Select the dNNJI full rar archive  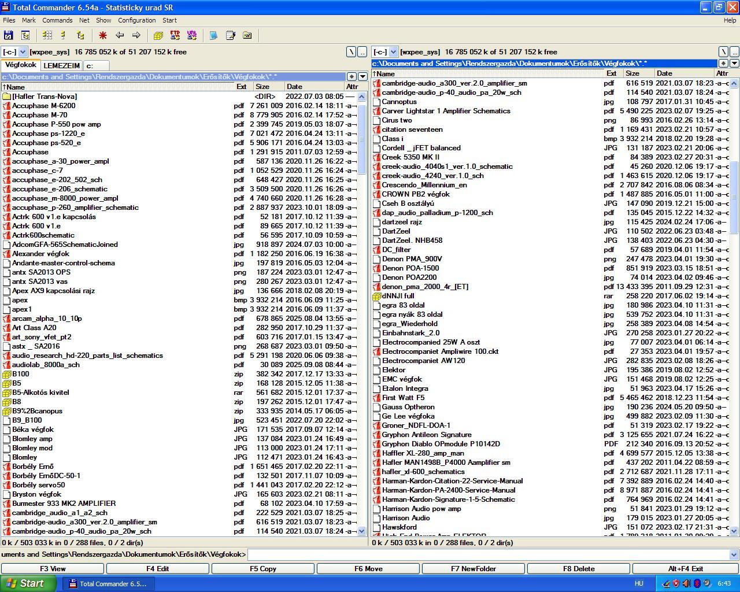(550, 296)
